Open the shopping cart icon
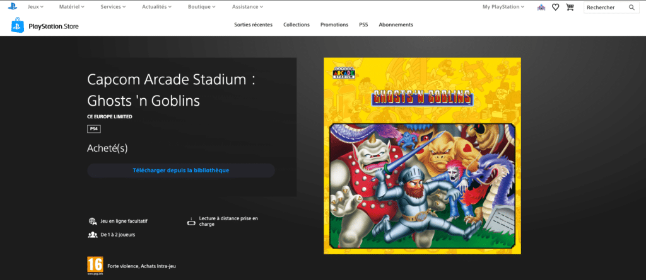This screenshot has height=280, width=646. (x=570, y=7)
